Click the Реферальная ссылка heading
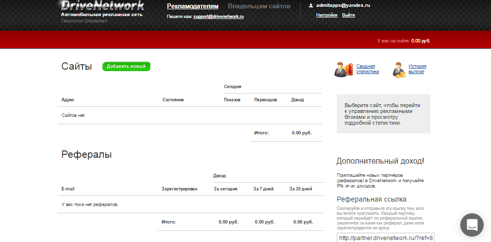Viewport: 491px width, 242px height. (371, 199)
